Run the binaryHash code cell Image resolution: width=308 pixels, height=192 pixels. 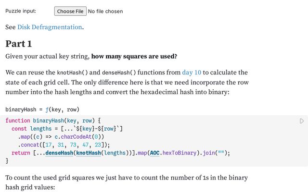[x=301, y=121]
